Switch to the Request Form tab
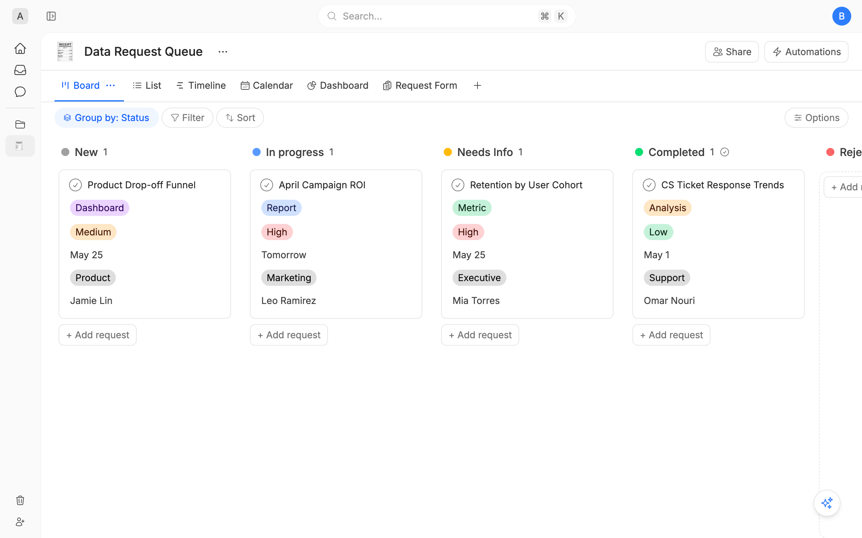 pyautogui.click(x=420, y=85)
